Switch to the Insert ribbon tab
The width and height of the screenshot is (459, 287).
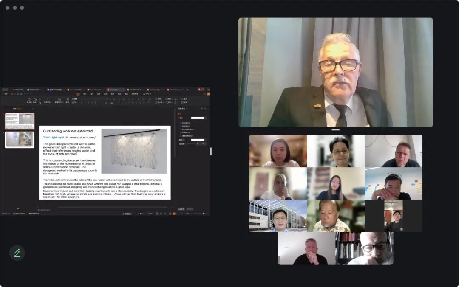click(85, 94)
